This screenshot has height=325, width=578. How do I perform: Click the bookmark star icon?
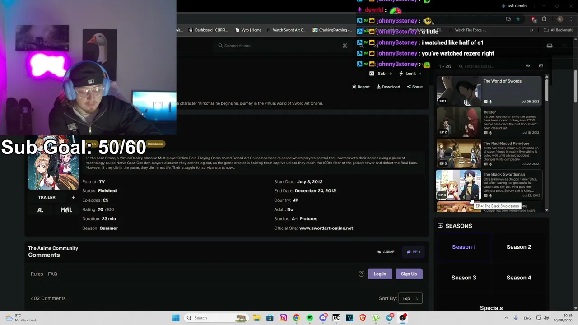518,19
